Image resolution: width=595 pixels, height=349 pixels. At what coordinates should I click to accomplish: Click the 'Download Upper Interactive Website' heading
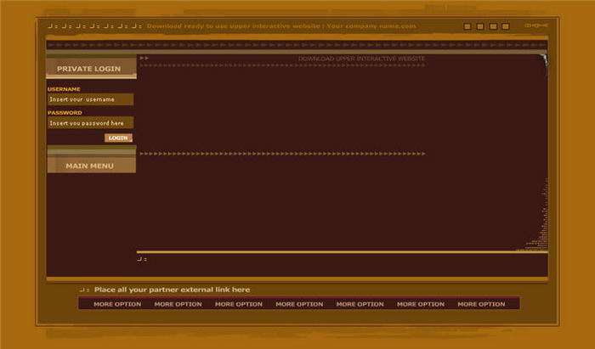tap(361, 59)
